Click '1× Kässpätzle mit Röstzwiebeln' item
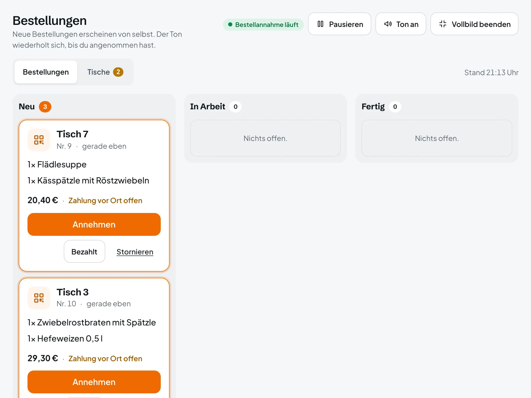Screen dimensions: 531x398 click(88, 181)
